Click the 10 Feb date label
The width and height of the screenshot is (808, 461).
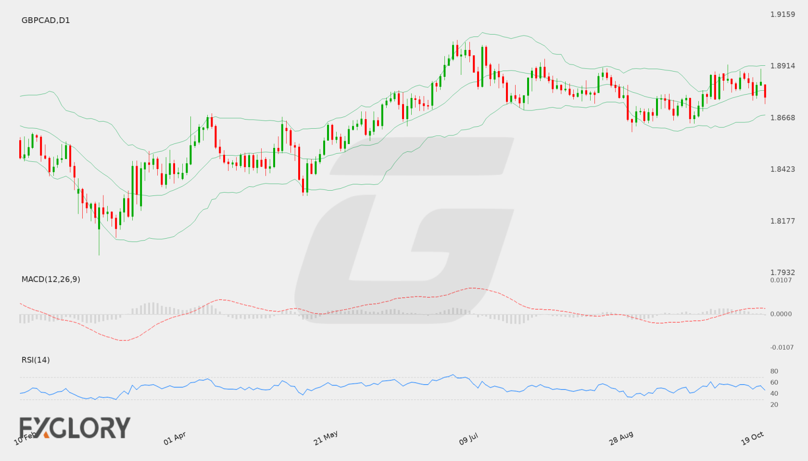(x=25, y=438)
